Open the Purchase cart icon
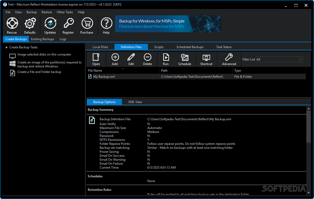 click(87, 23)
